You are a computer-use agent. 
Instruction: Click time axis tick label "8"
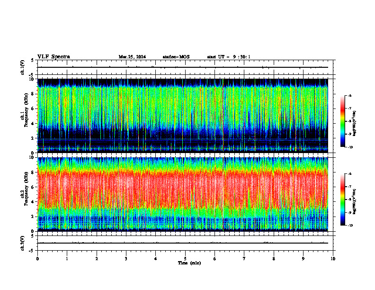pyautogui.click(x=274, y=259)
